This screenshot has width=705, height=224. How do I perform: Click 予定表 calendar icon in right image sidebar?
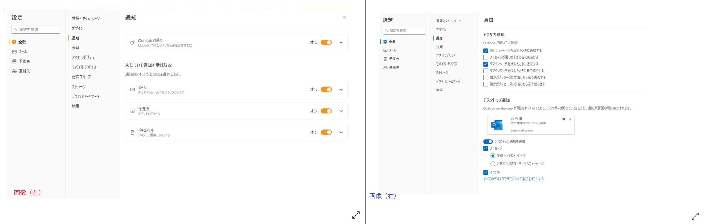click(385, 59)
